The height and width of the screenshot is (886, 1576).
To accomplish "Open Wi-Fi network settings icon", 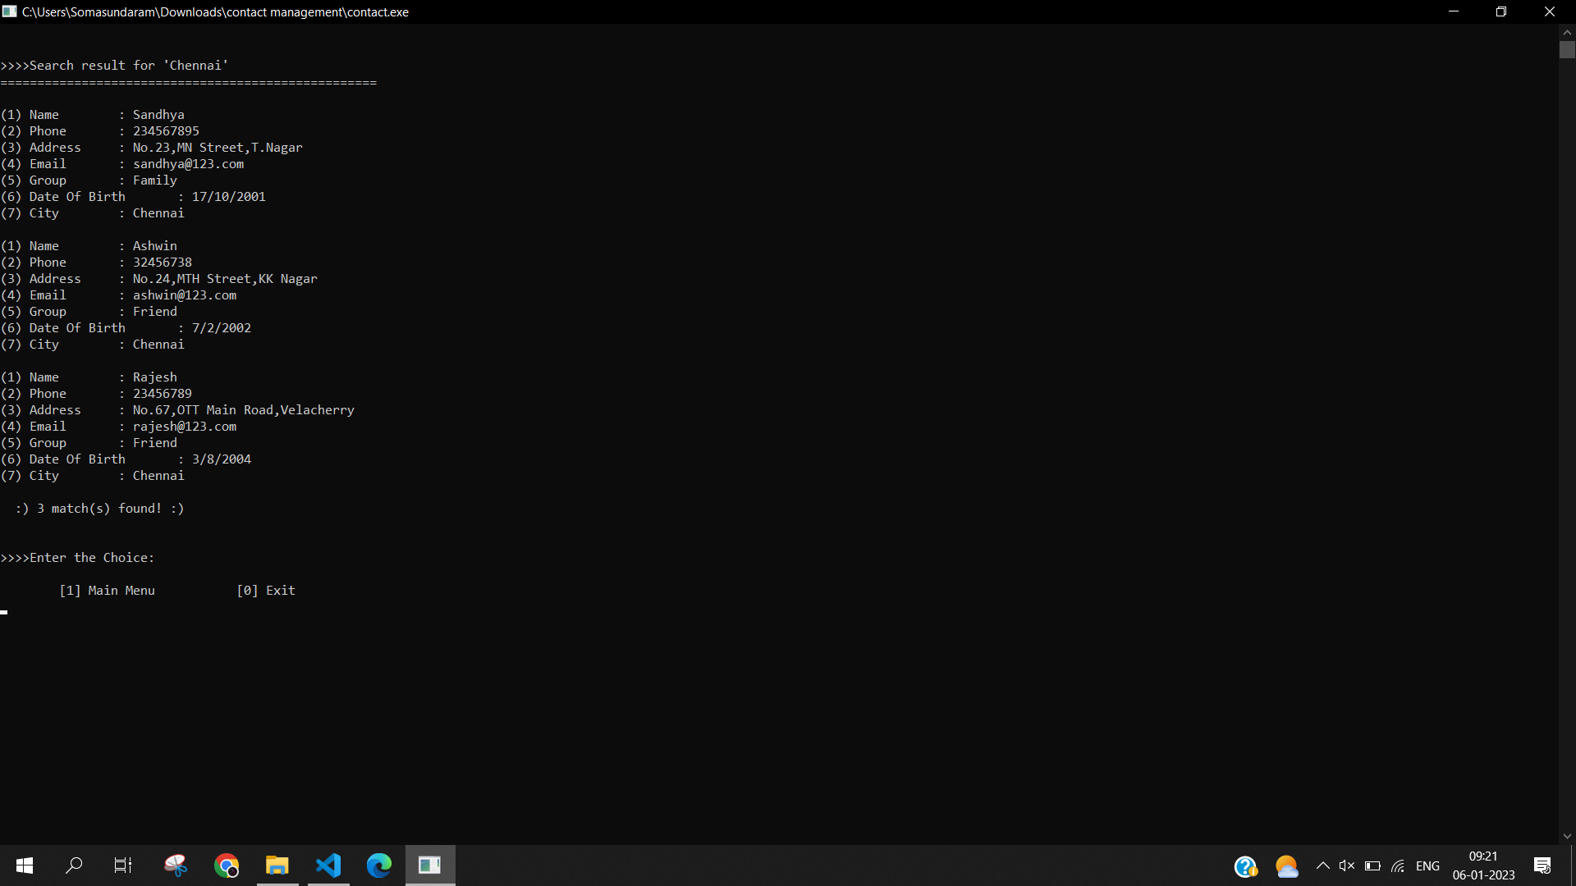I will tap(1398, 866).
